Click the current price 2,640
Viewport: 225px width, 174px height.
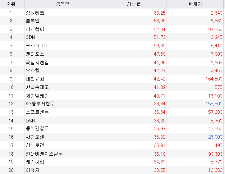click(x=216, y=13)
